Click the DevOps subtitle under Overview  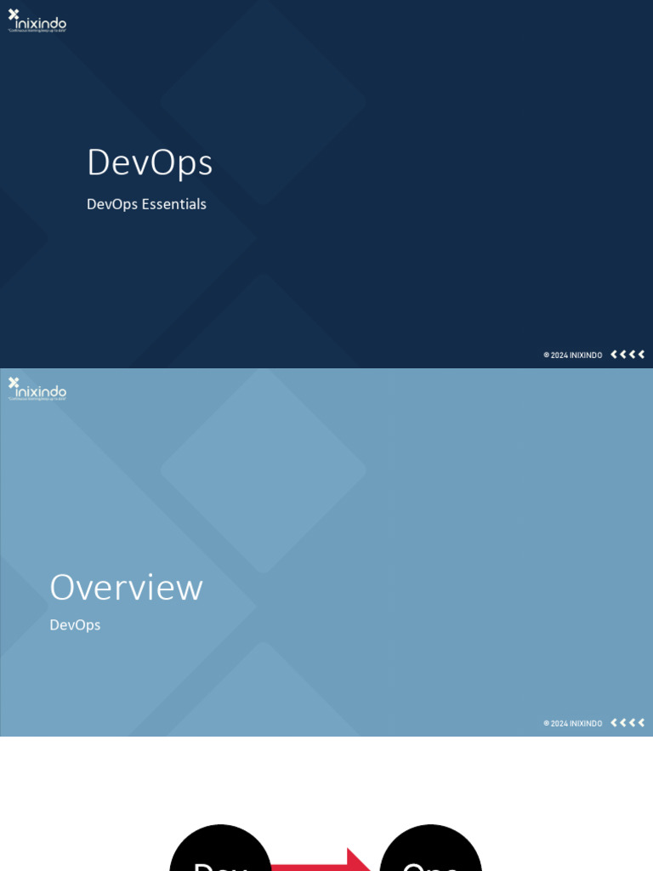click(75, 625)
